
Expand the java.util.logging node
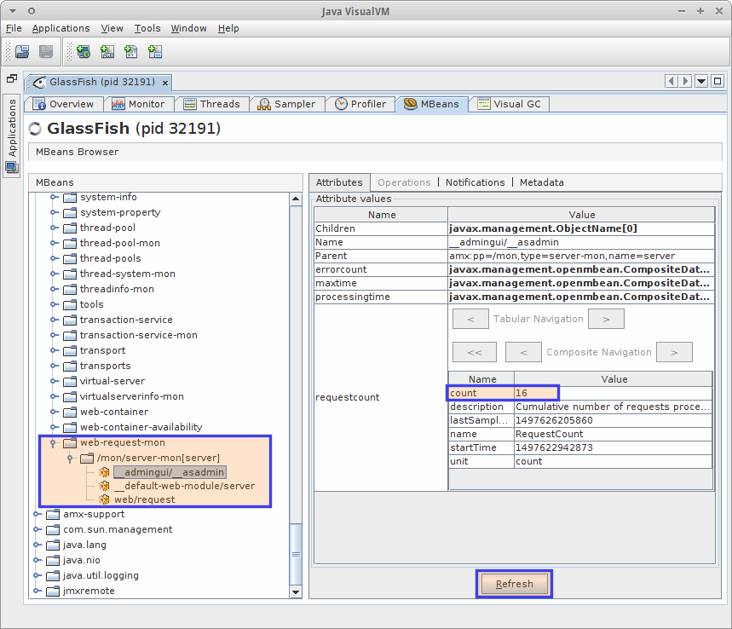[37, 575]
